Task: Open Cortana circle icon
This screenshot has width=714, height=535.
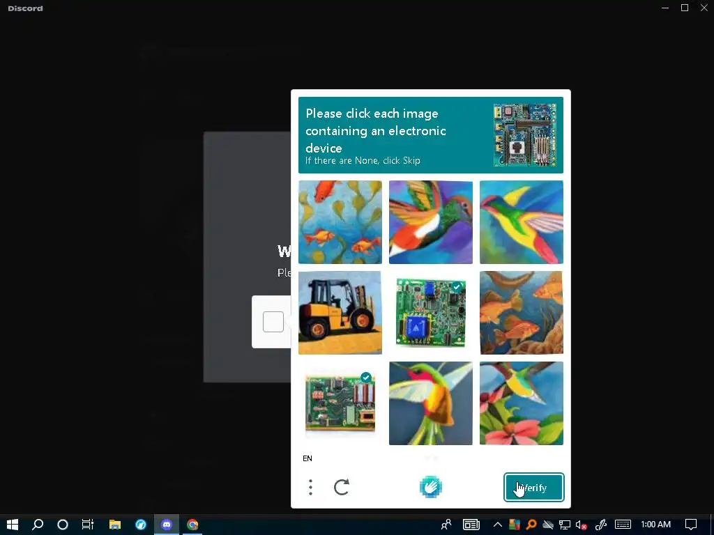Action: 62,525
